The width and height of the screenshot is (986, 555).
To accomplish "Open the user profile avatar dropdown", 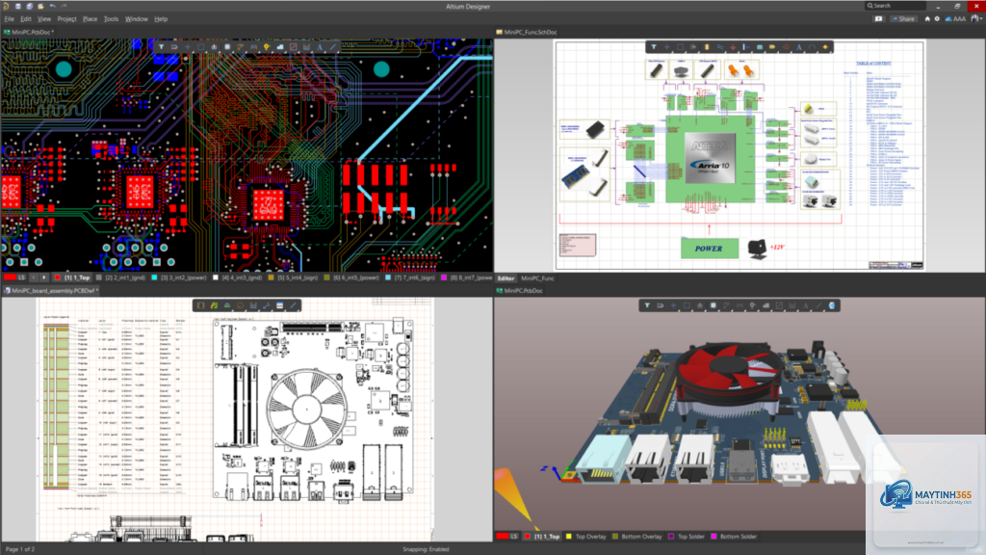I will [x=976, y=19].
